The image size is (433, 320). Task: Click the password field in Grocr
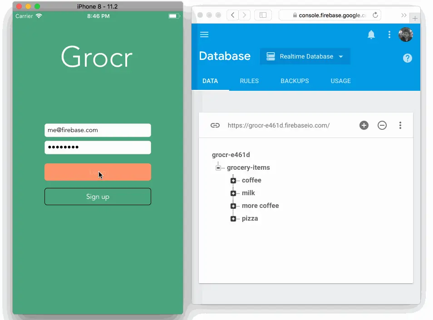point(98,148)
